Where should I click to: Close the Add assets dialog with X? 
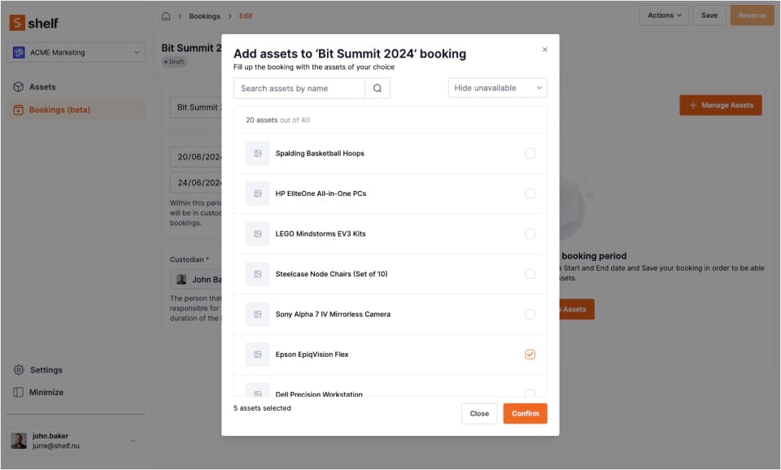(x=544, y=50)
